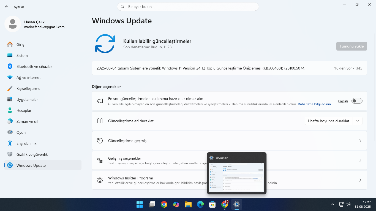Click the Bir ayar bulun search field
This screenshot has height=211, width=376.
188,7
